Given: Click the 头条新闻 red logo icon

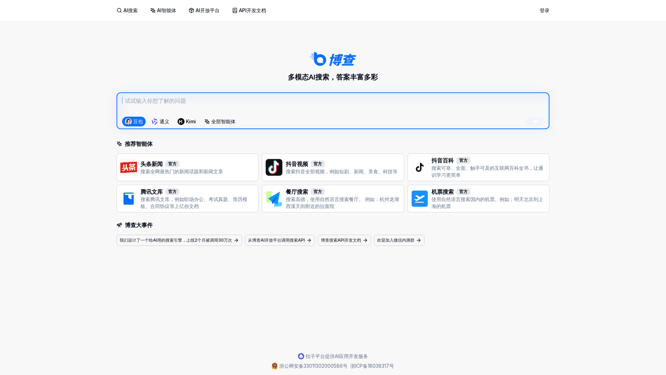Looking at the screenshot, I should click(129, 167).
